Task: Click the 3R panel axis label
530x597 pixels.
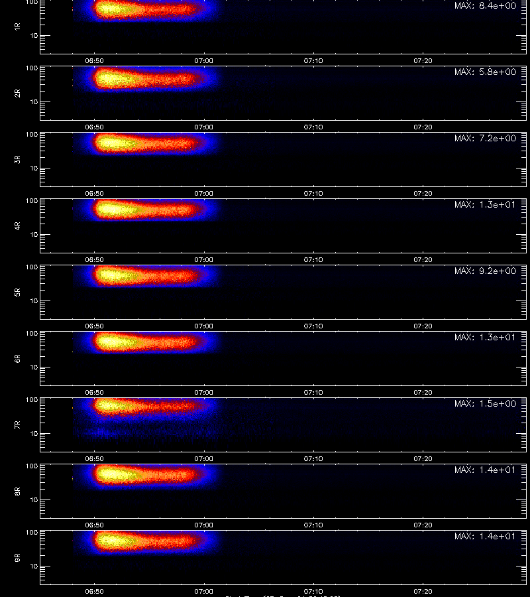Action: 17,159
